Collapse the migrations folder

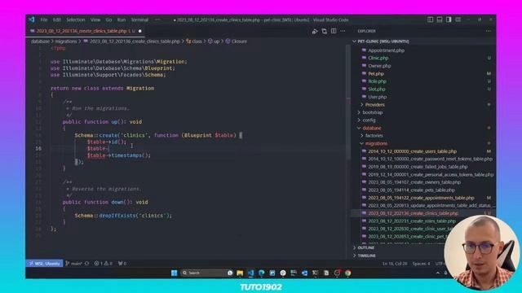[376, 143]
